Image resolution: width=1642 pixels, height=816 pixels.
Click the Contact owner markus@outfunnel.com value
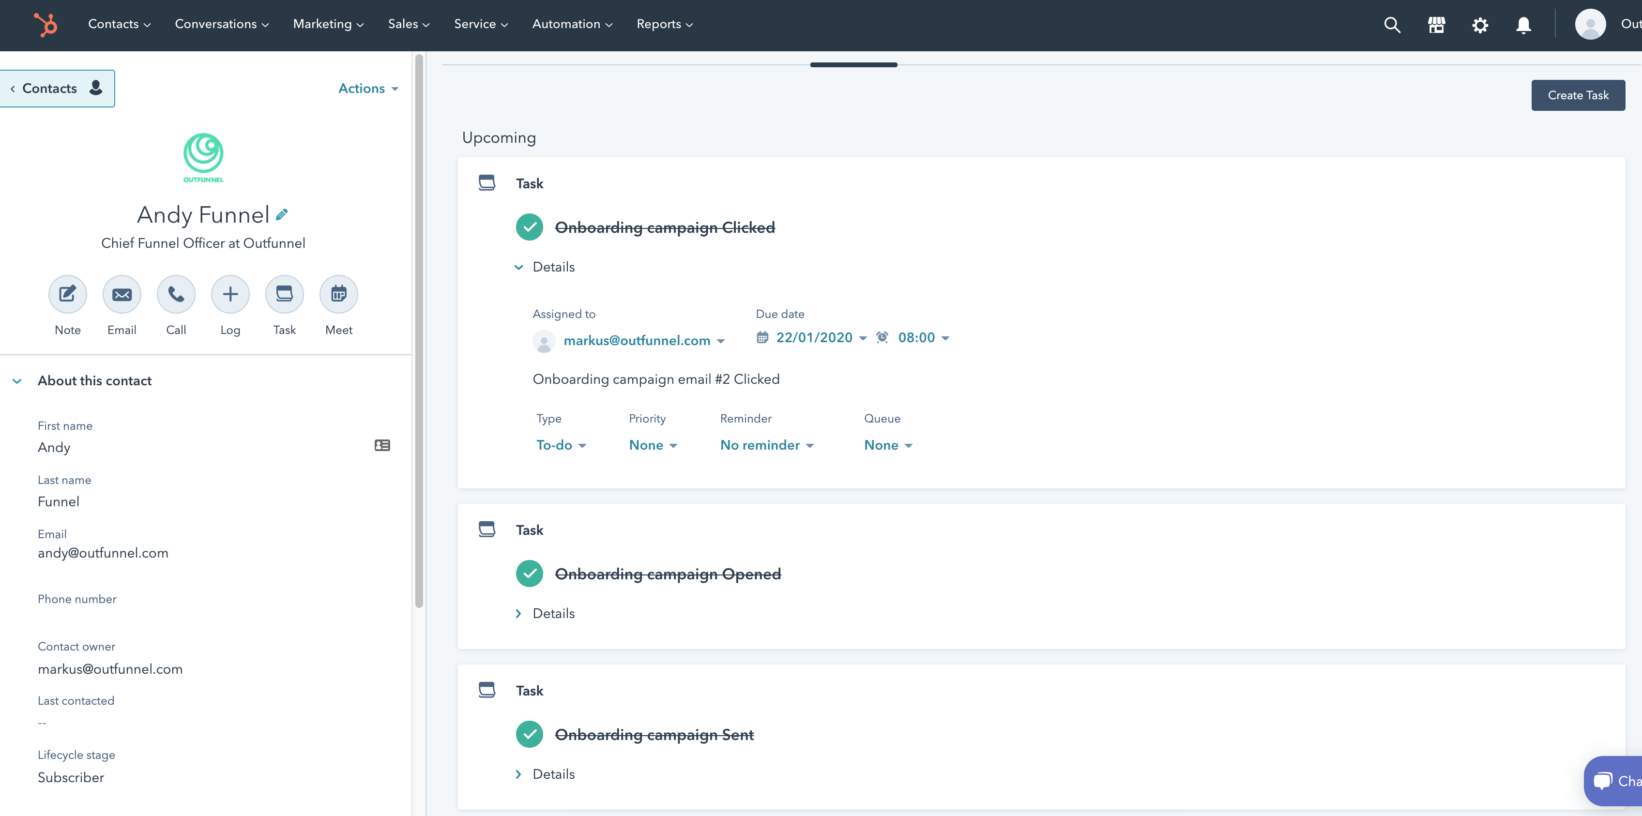click(x=109, y=669)
